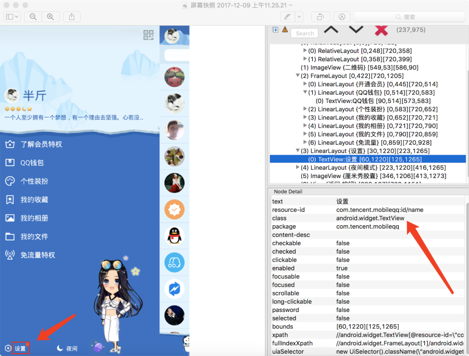
Task: Open the highlight color dropdown arrow
Action: (299, 17)
